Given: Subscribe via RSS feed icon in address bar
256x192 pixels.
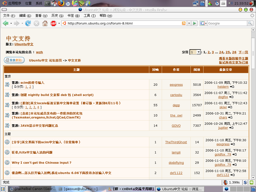Looking at the screenshot, I should coord(184,23).
